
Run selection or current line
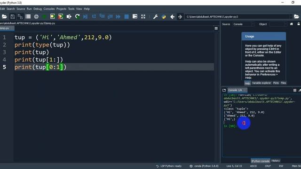pos(69,17)
